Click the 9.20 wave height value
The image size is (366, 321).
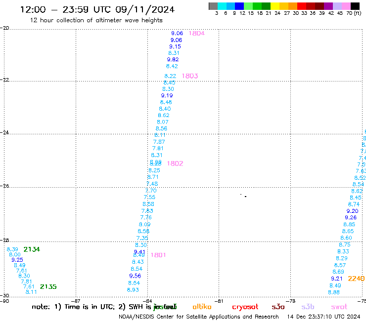click(352, 211)
